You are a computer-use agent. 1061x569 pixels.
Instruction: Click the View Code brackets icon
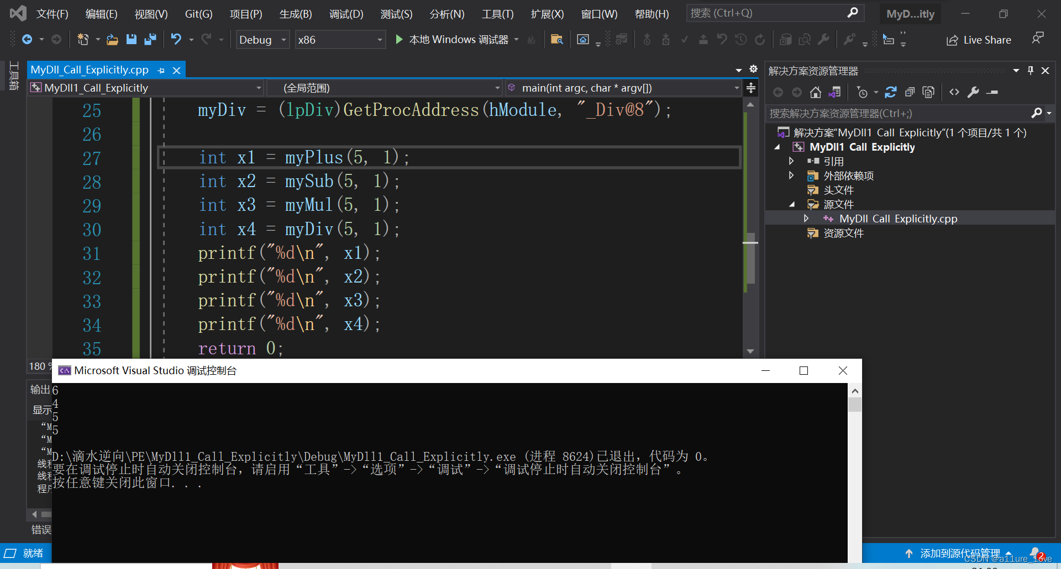(x=954, y=92)
